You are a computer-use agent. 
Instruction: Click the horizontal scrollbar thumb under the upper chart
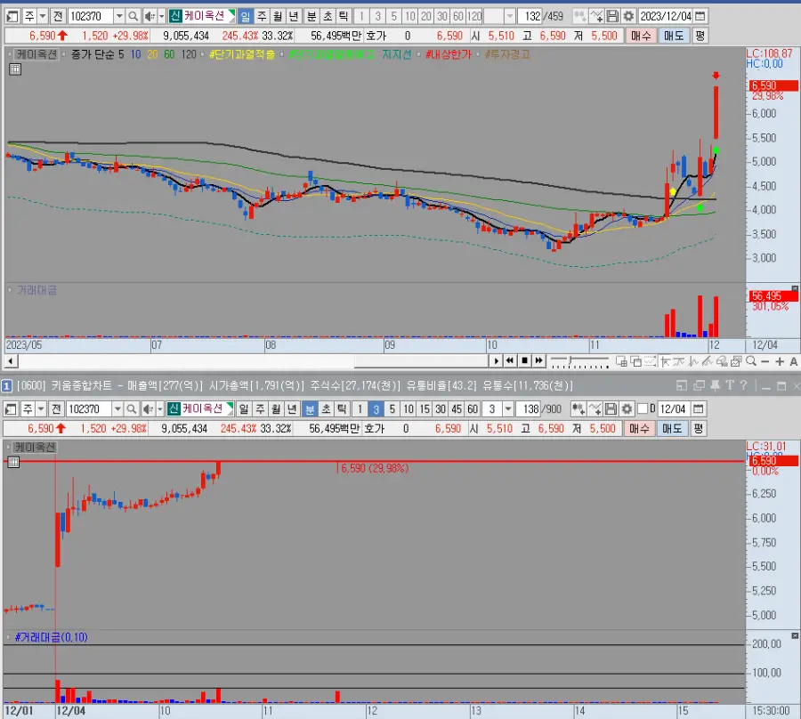[422, 361]
